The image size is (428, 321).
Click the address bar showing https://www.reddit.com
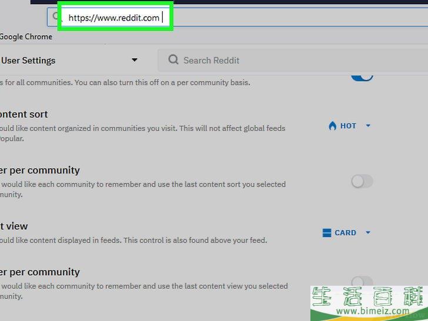point(238,17)
